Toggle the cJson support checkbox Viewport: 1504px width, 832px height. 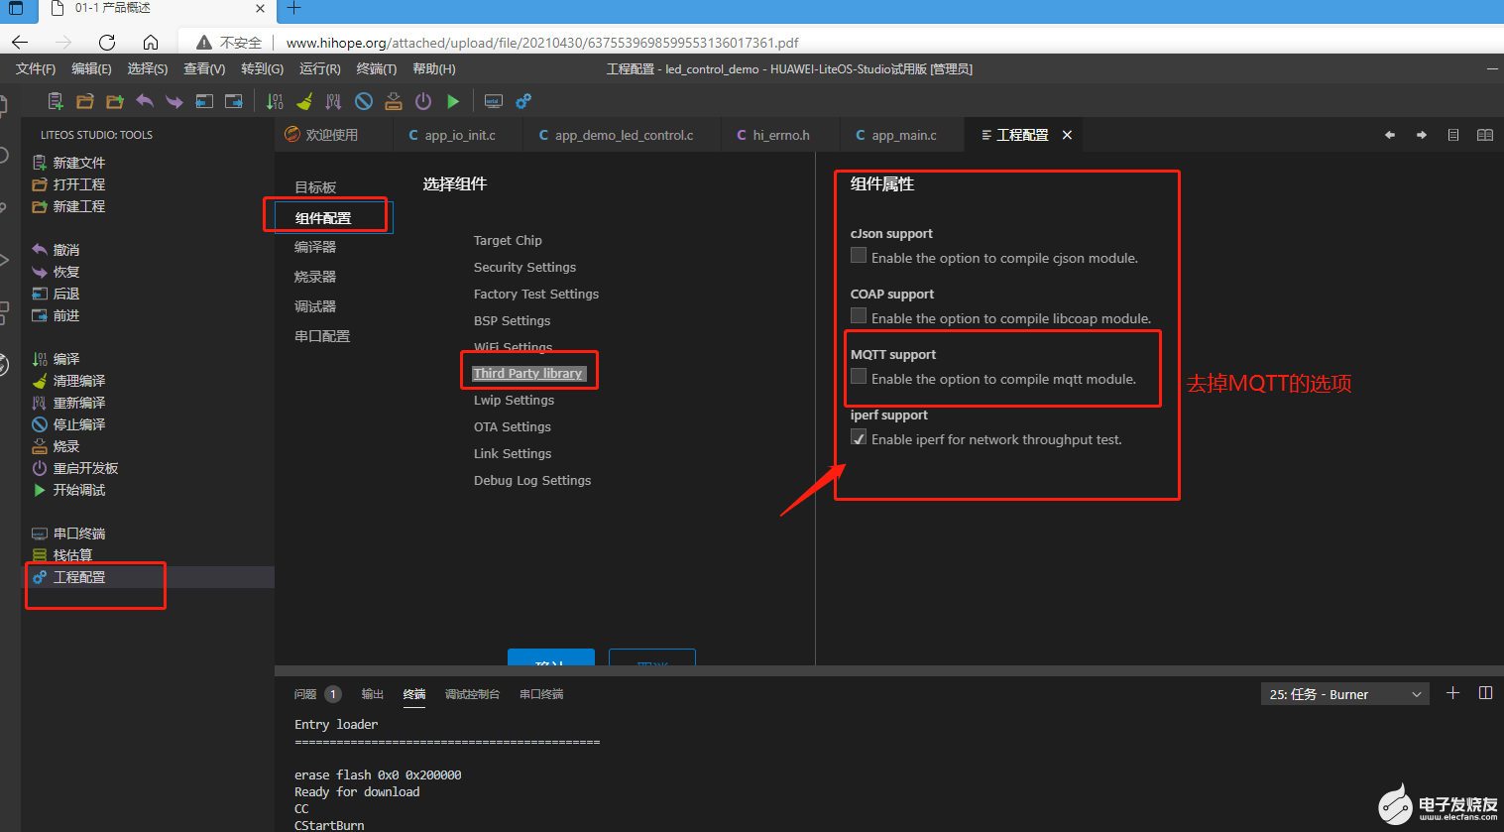(x=859, y=256)
